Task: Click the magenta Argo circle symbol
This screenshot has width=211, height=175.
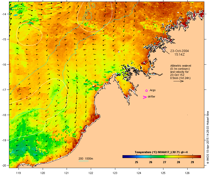Action: (x=147, y=91)
